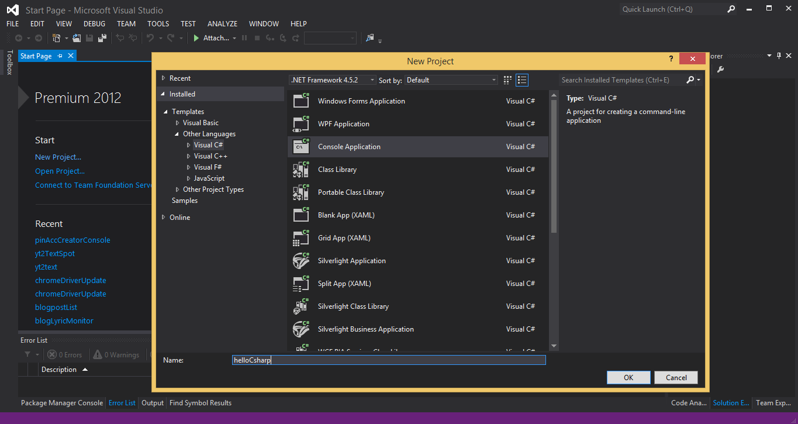The width and height of the screenshot is (798, 424).
Task: Click the Navigate Backward toolbar arrow
Action: [19, 38]
